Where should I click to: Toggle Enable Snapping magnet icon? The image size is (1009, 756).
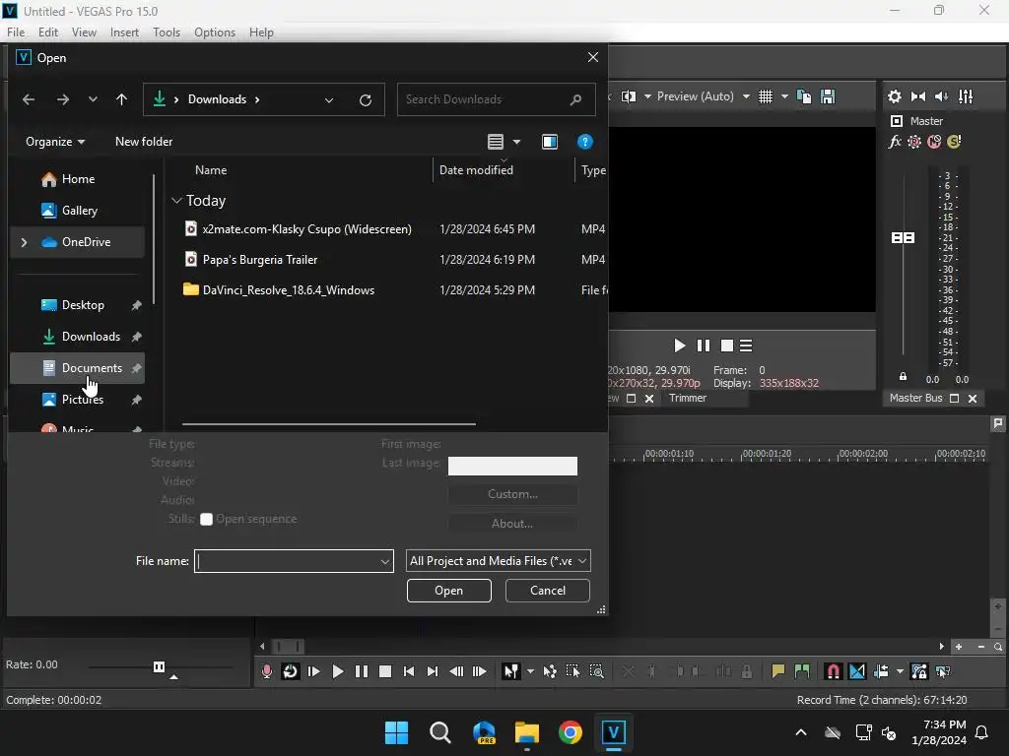click(x=833, y=671)
